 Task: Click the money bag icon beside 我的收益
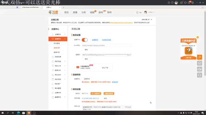pyautogui.click(x=53, y=61)
